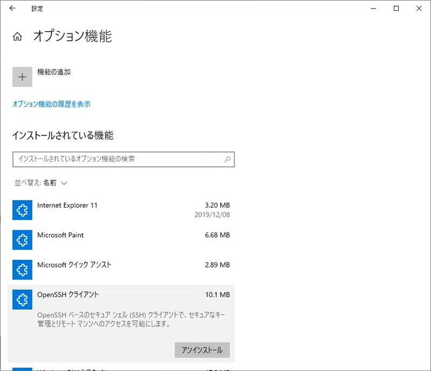This screenshot has height=371, width=431.
Task: Open the 並べ替え: 名前 sort dropdown
Action: pos(41,183)
